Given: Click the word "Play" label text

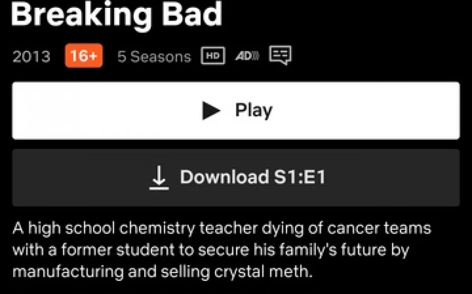Looking at the screenshot, I should point(253,110).
